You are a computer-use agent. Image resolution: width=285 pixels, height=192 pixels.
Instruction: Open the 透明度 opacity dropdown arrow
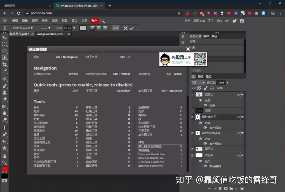[227, 83]
